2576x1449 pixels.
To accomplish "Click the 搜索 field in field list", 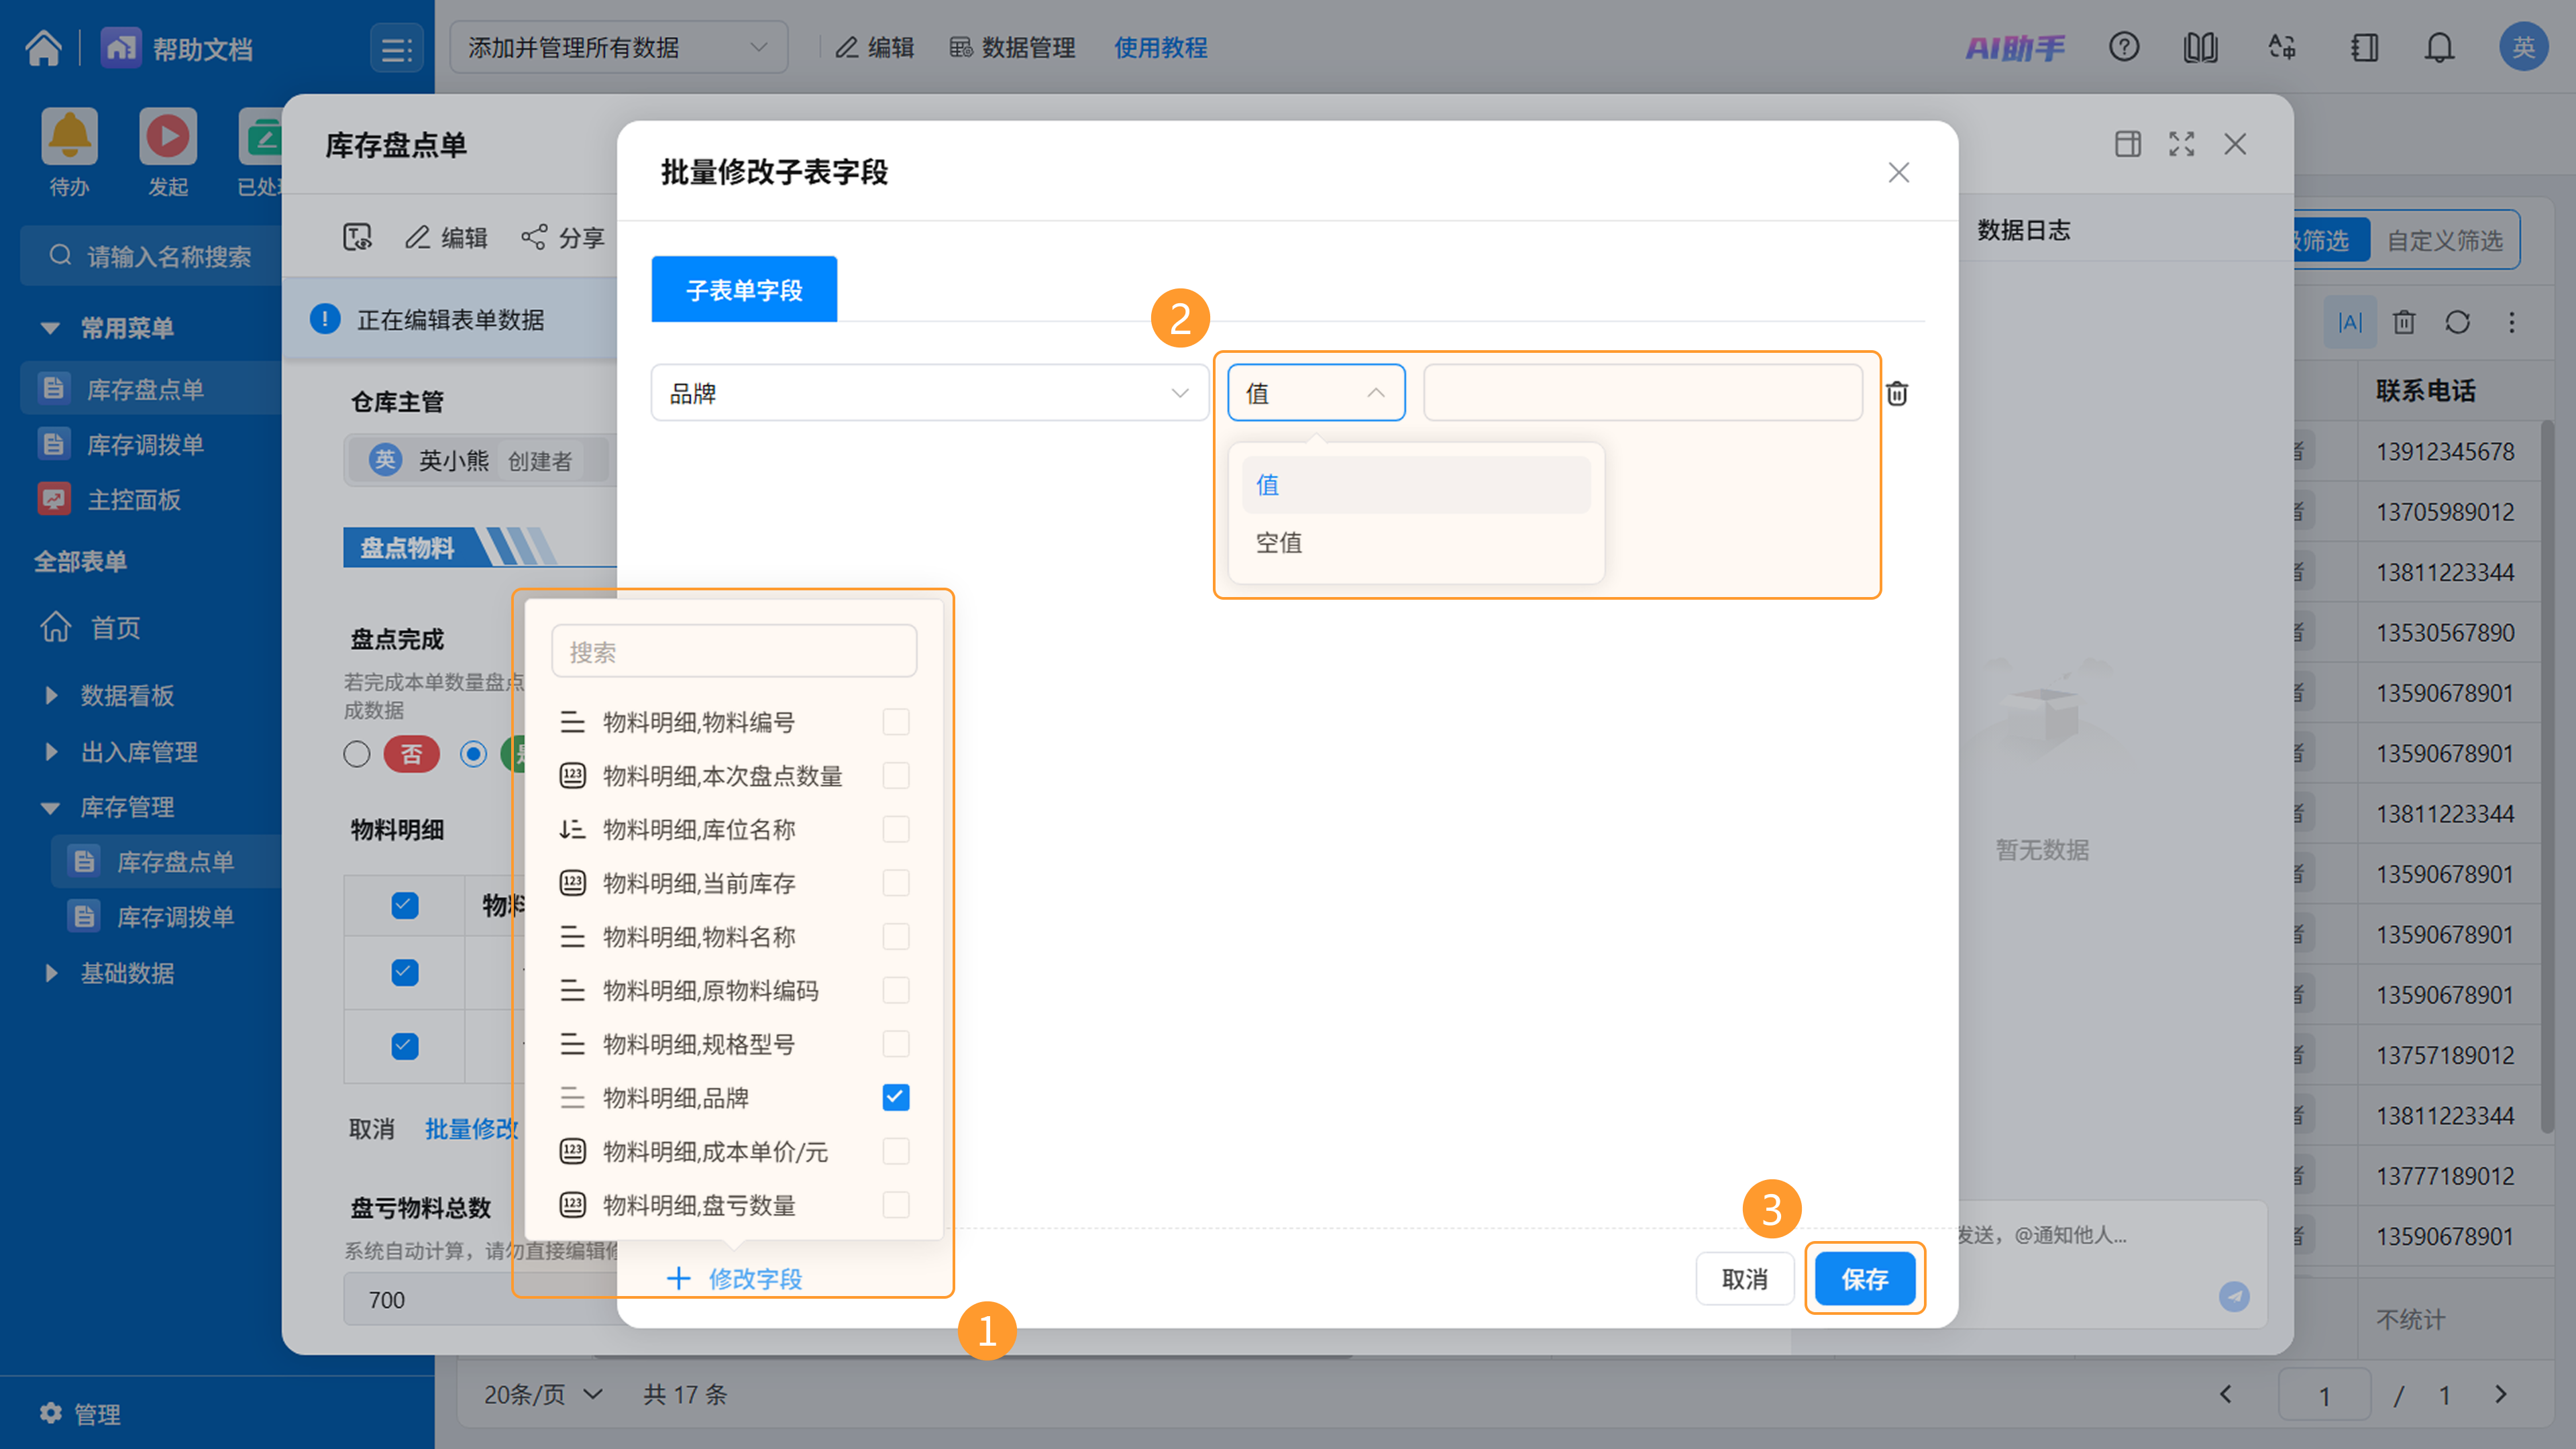I will click(733, 652).
